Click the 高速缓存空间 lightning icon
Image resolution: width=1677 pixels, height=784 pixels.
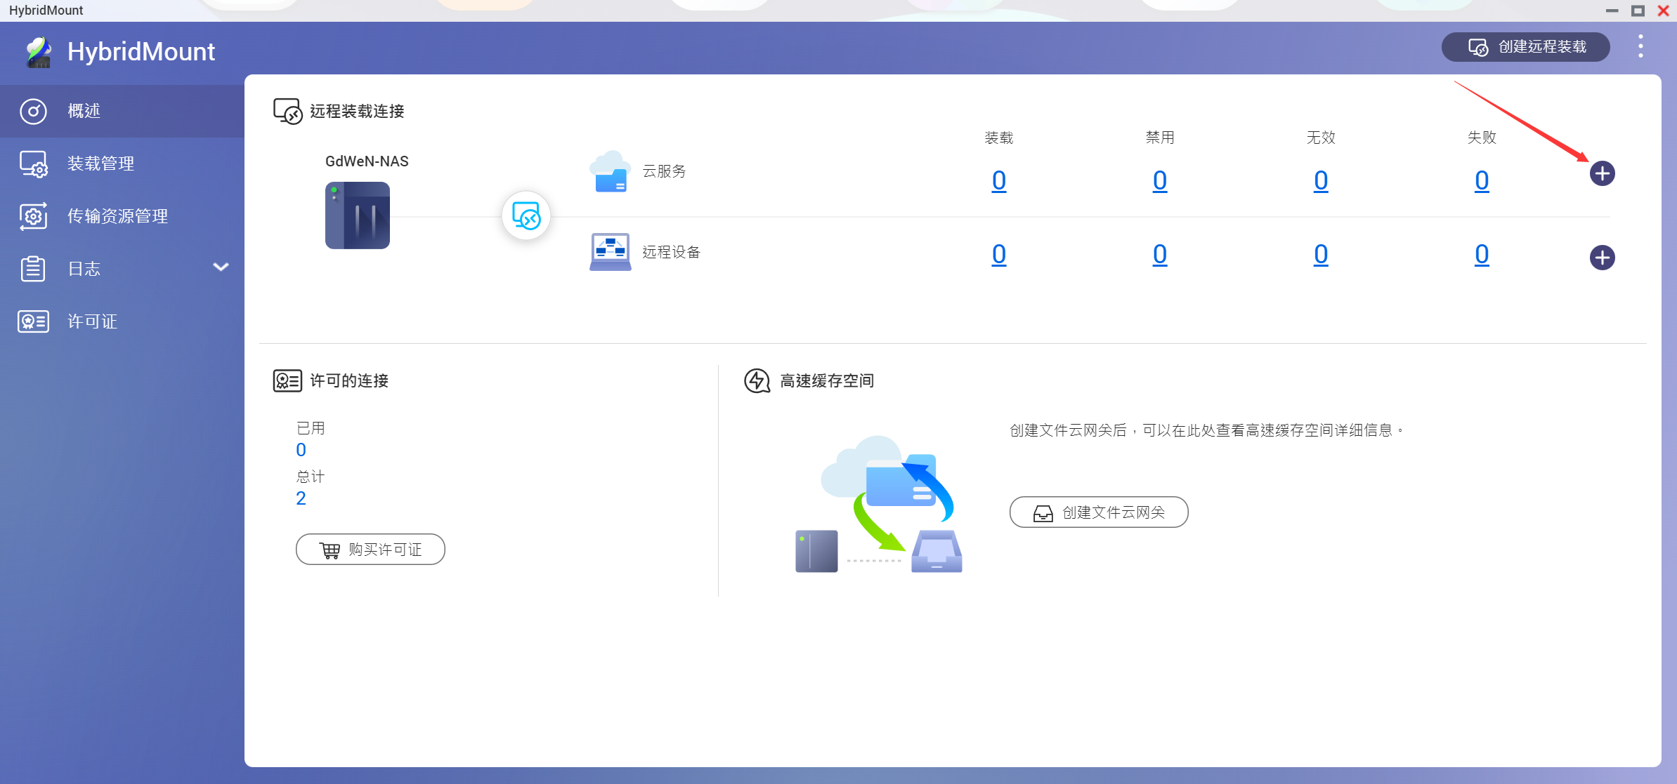[757, 380]
